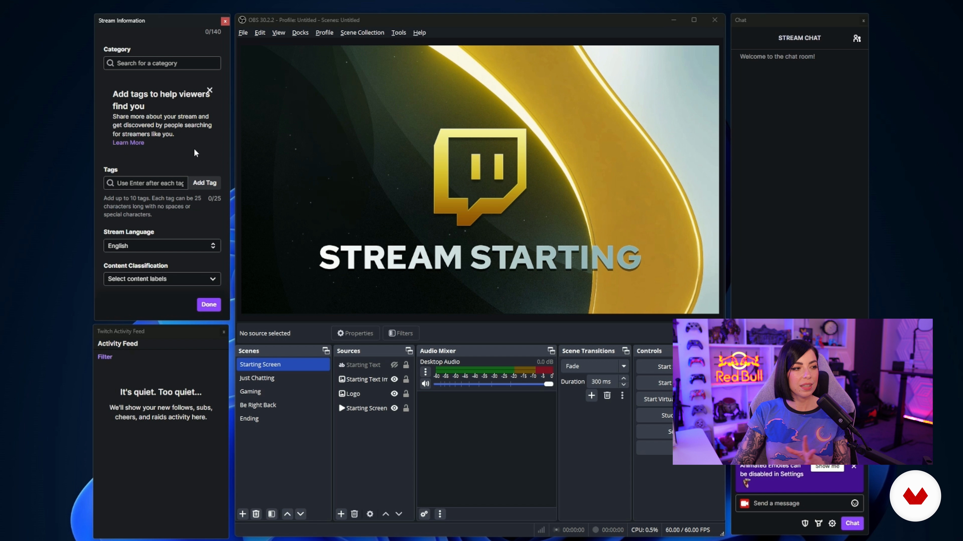Hide the Logo source eye icon
This screenshot has width=963, height=541.
[x=394, y=393]
